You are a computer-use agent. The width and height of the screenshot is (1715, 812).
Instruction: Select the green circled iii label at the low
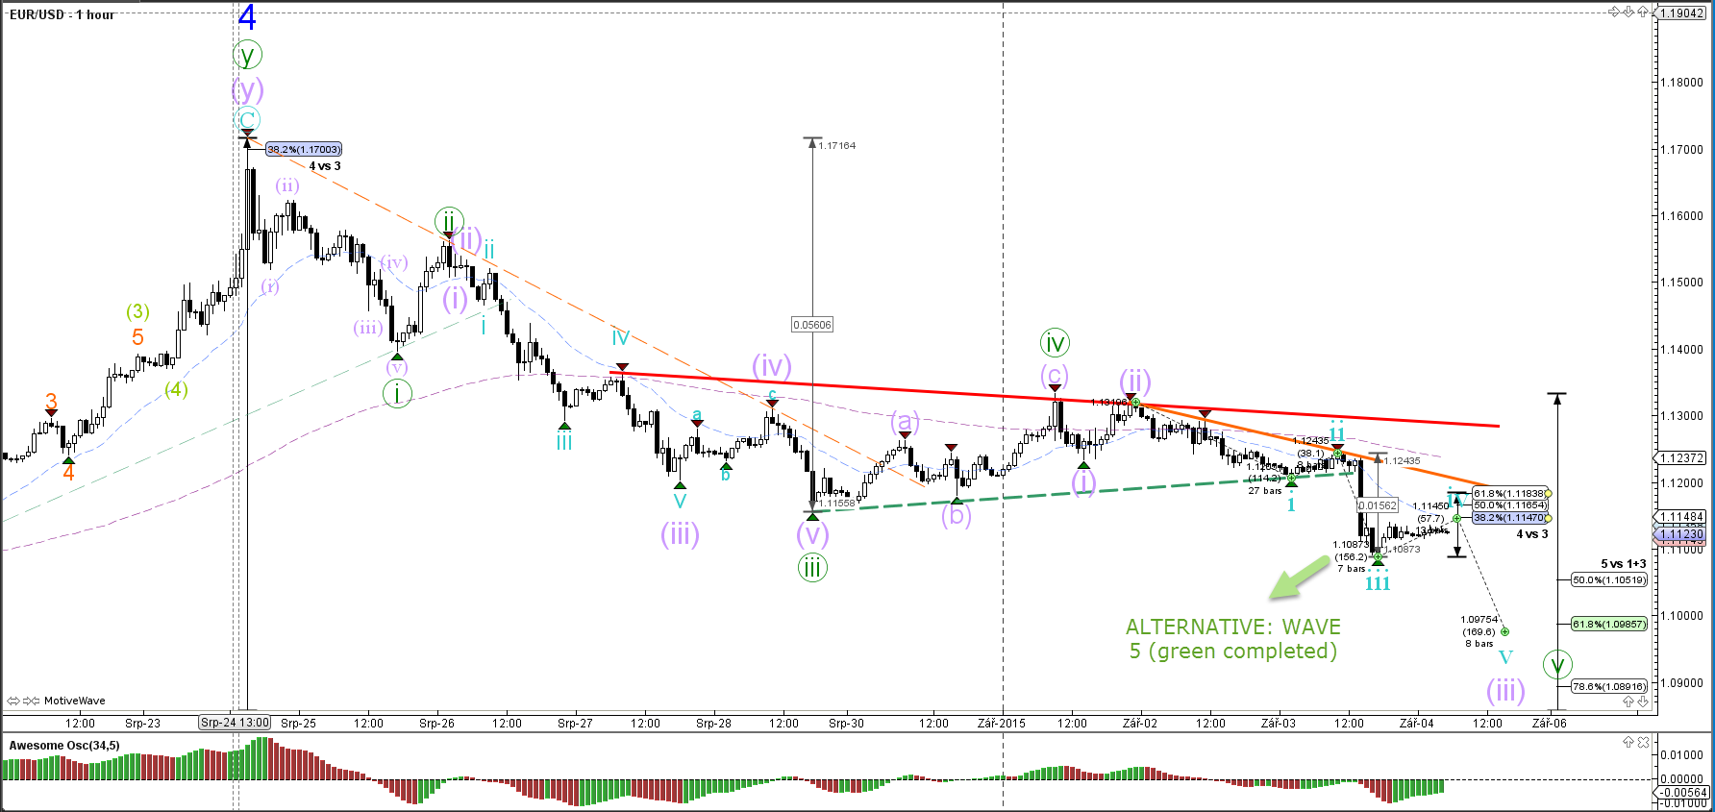(812, 567)
